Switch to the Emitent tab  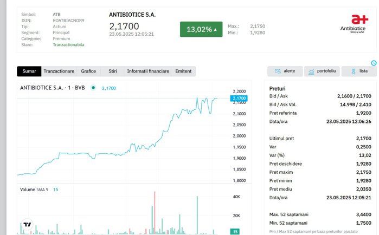click(183, 71)
